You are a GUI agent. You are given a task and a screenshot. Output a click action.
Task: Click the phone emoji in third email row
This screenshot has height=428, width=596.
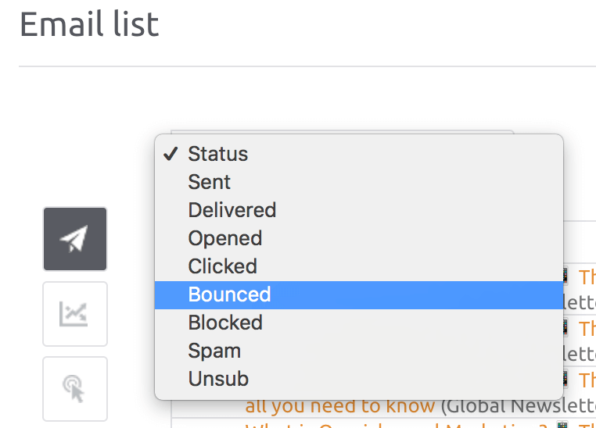point(565,379)
